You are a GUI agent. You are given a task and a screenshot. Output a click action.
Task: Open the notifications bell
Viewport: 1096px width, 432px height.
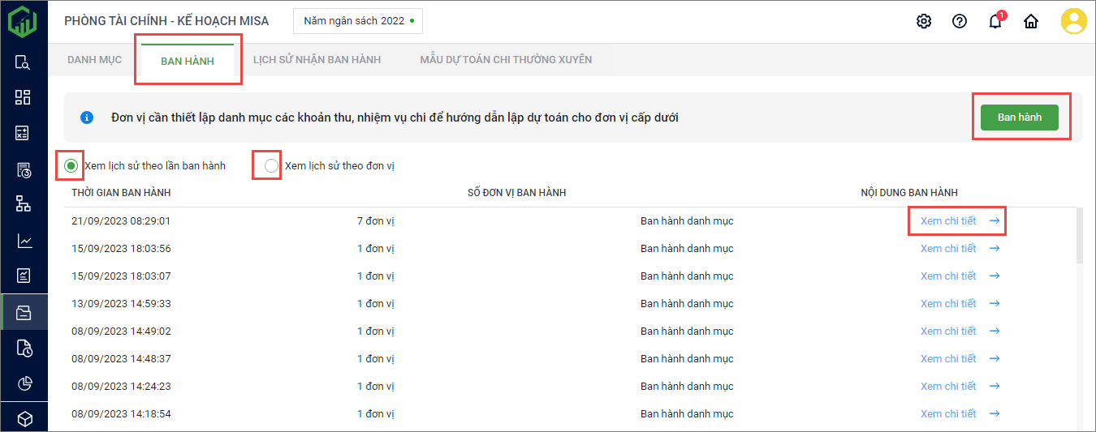995,22
